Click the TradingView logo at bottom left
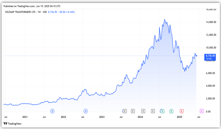Viewport: 221px width, 129px height. [x=12, y=124]
